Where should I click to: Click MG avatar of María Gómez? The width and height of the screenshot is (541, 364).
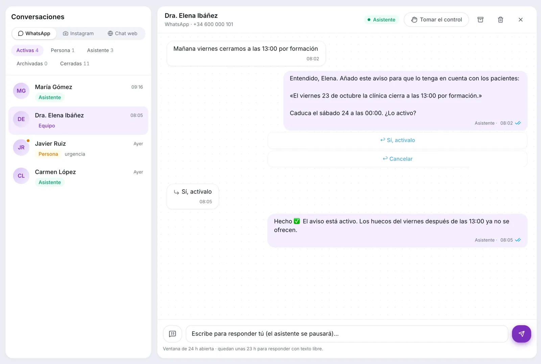pyautogui.click(x=21, y=91)
